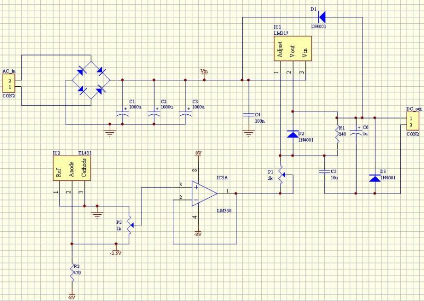Click the LM358 op-amp triangle symbol
Image resolution: width=424 pixels, height=301 pixels.
(205, 193)
